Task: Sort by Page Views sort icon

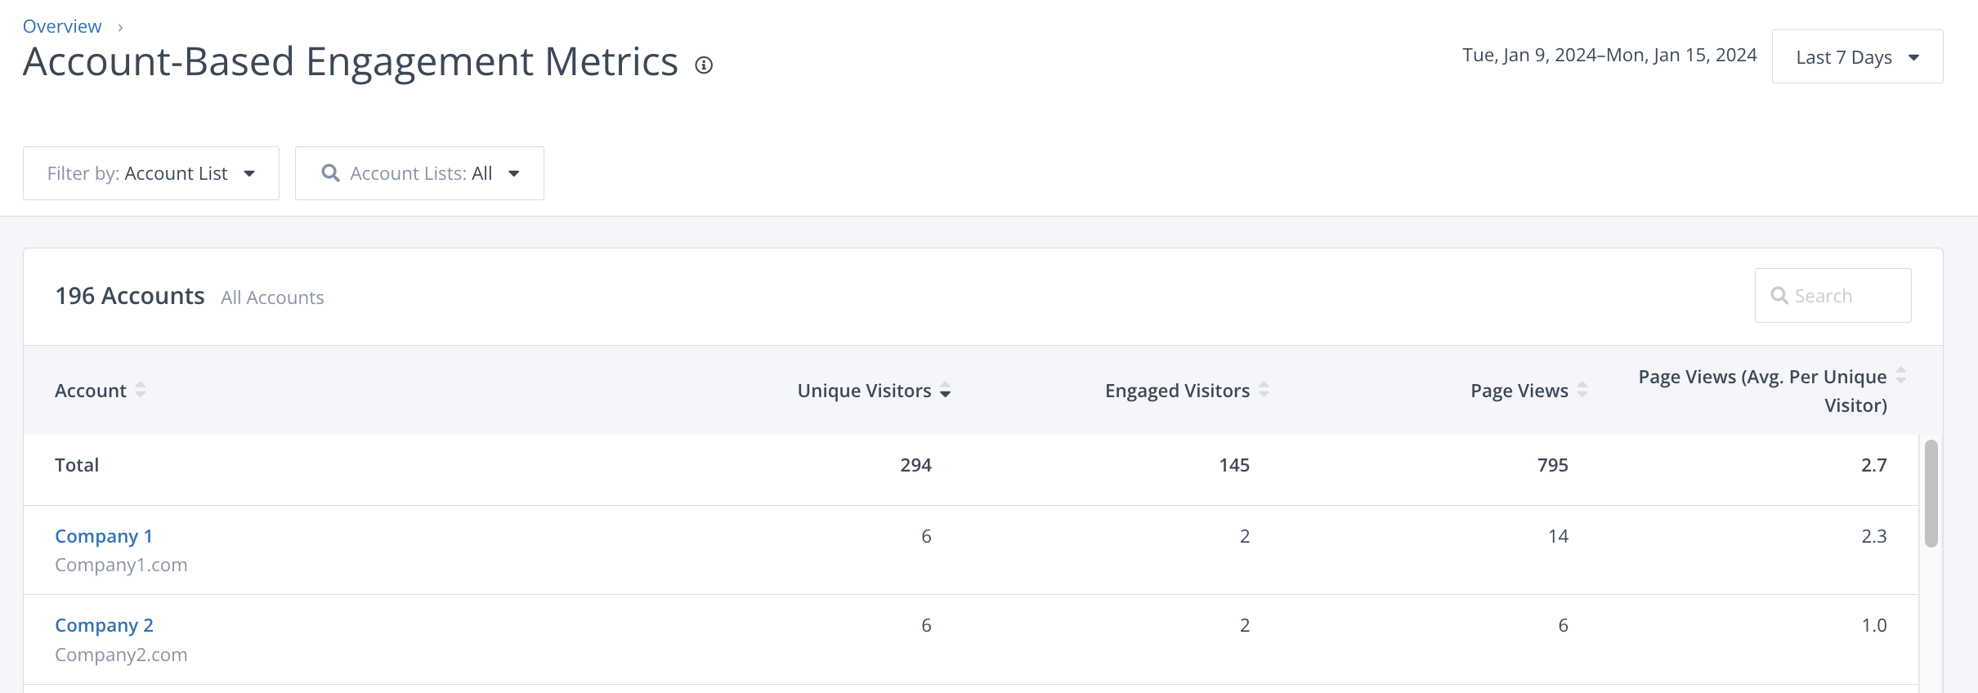Action: [x=1582, y=390]
